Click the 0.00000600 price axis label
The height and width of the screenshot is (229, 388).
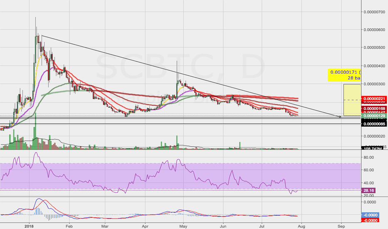[x=374, y=30]
